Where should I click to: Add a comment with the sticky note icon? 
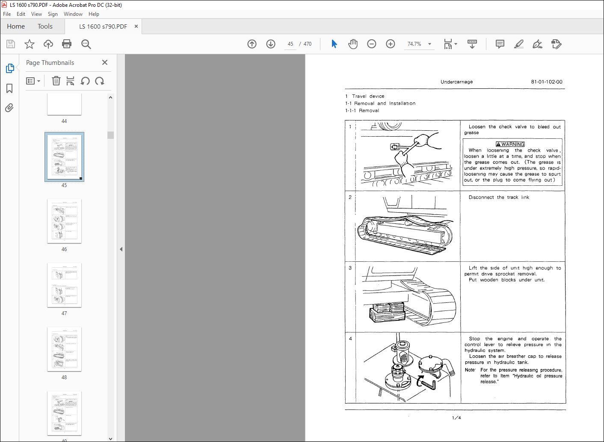500,44
